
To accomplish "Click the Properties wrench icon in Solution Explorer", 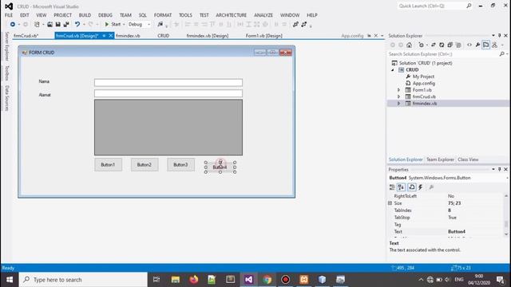I will (477, 45).
